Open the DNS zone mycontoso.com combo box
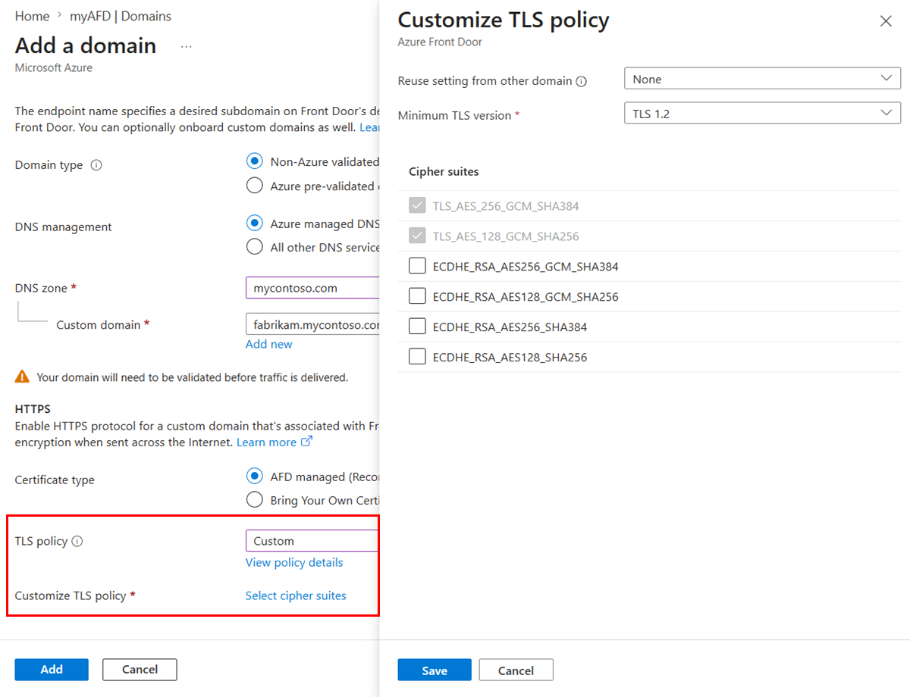910x697 pixels. [312, 288]
